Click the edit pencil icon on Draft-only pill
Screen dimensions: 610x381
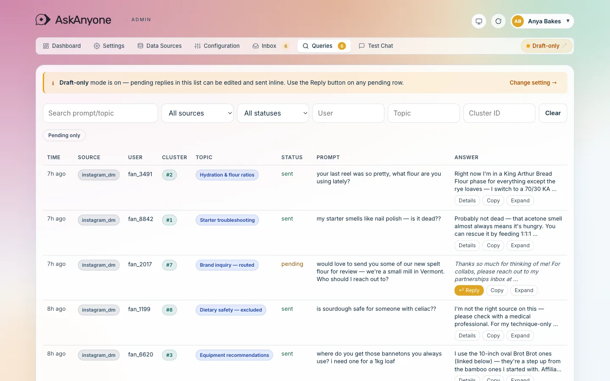[x=565, y=45]
